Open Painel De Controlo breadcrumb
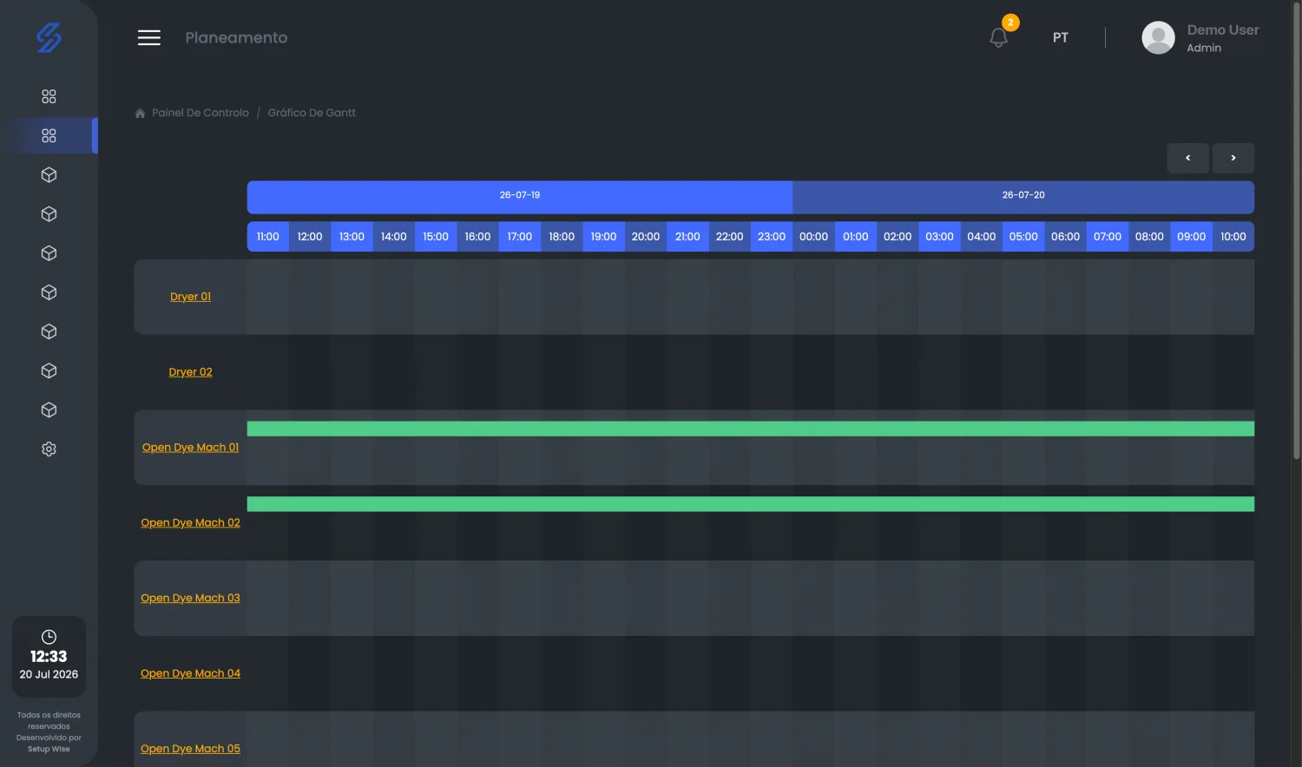The width and height of the screenshot is (1302, 767). click(201, 113)
